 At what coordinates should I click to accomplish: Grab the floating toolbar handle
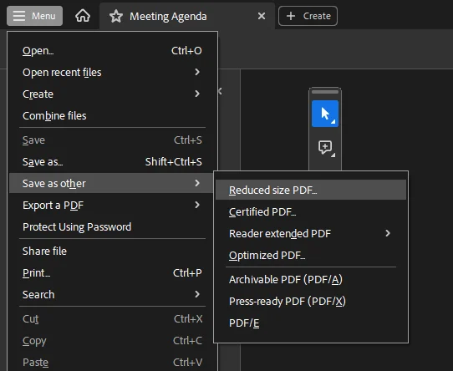coord(325,92)
